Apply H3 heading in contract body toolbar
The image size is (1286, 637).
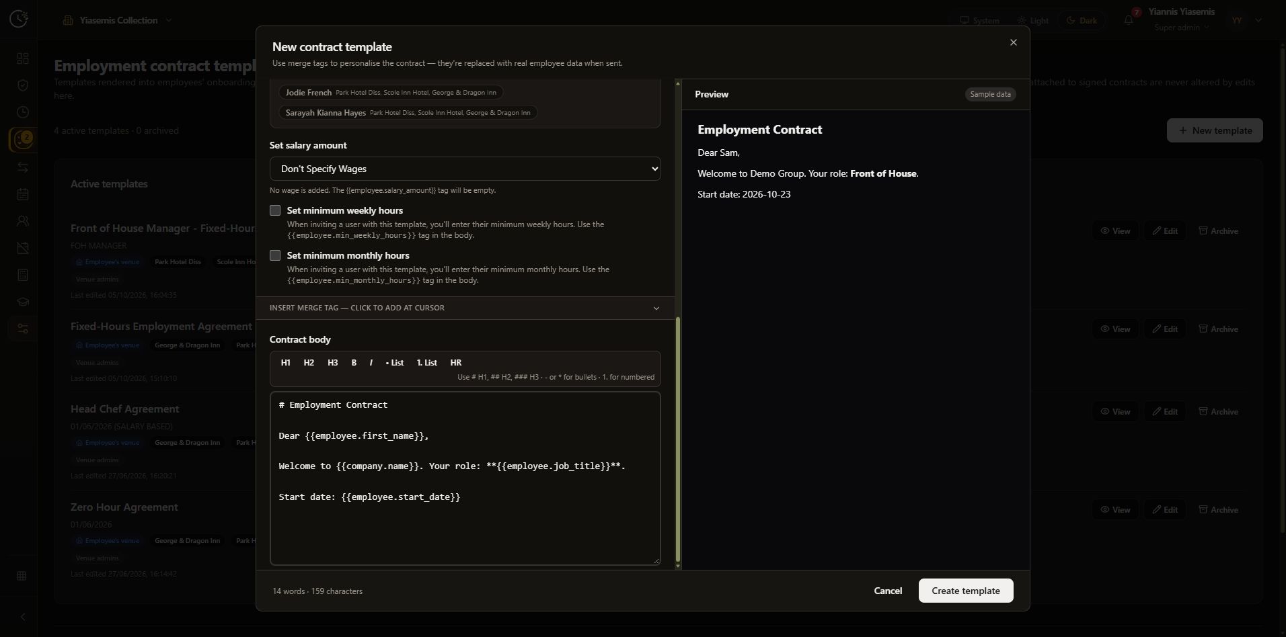pyautogui.click(x=332, y=363)
